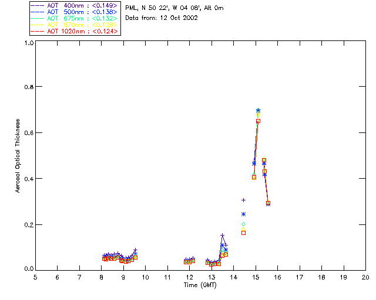This screenshot has height=300, width=376.
Task: Click the y-axis tick label 0.0
Action: (x=29, y=269)
